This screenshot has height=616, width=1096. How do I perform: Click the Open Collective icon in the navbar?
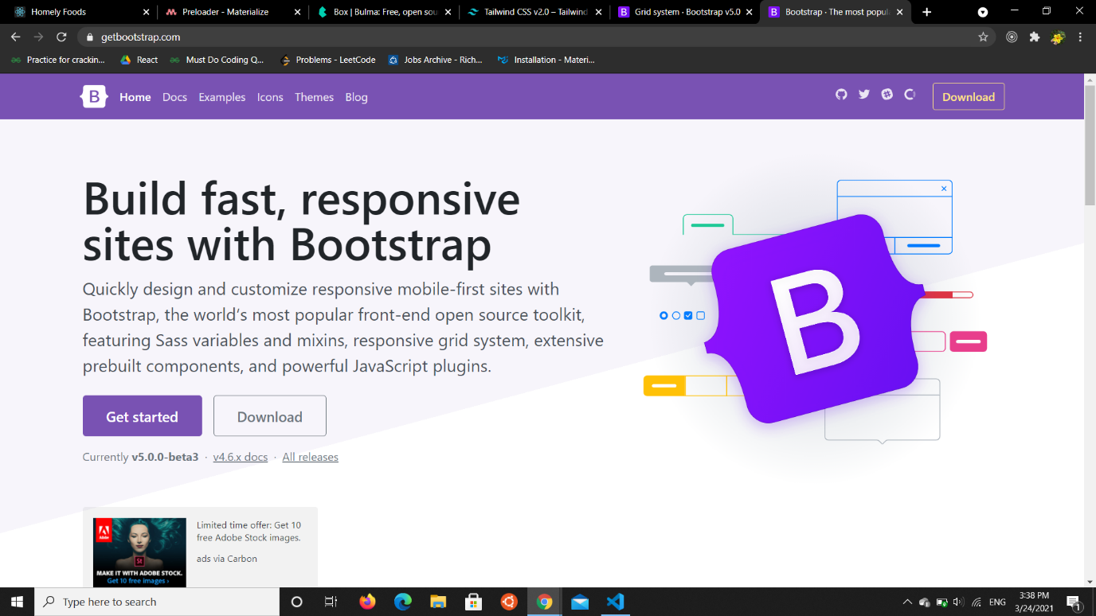(x=910, y=95)
